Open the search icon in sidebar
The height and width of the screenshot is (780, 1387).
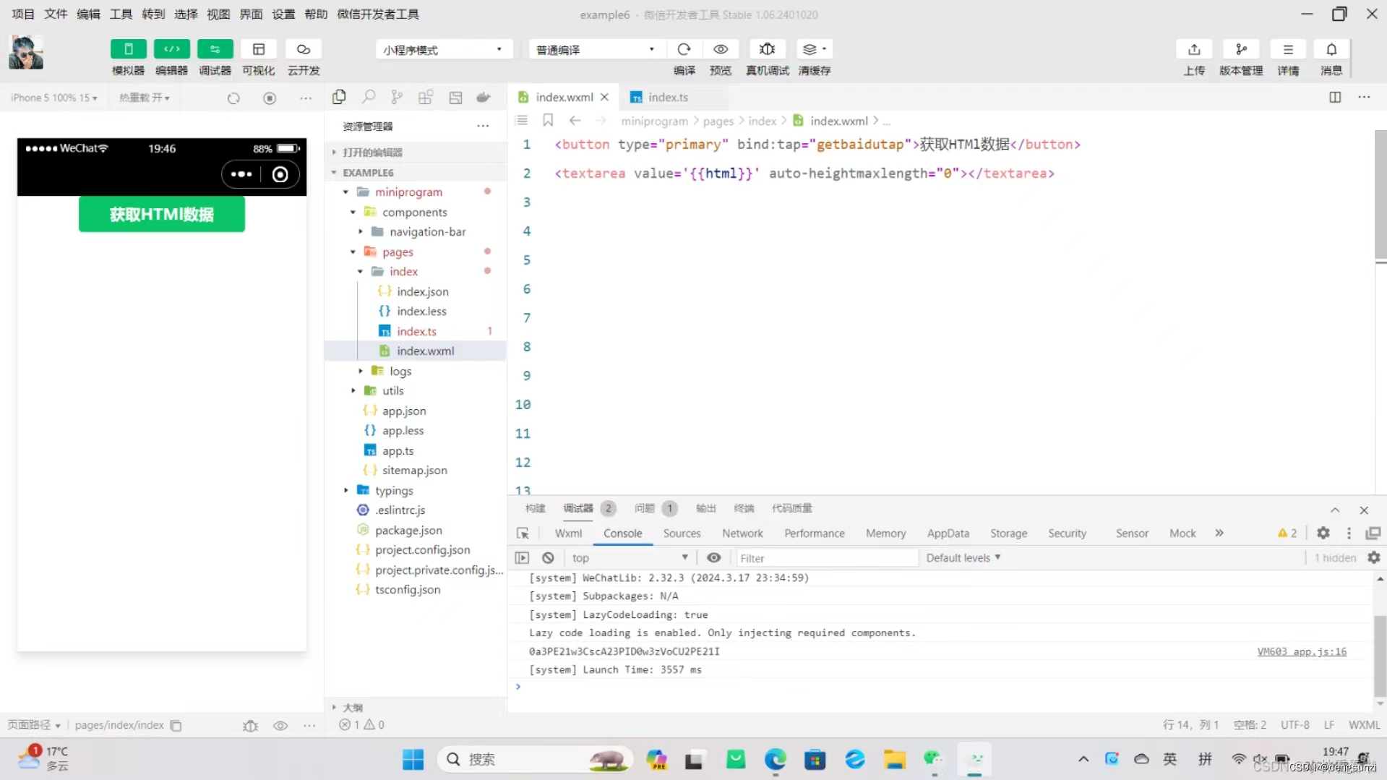coord(369,97)
